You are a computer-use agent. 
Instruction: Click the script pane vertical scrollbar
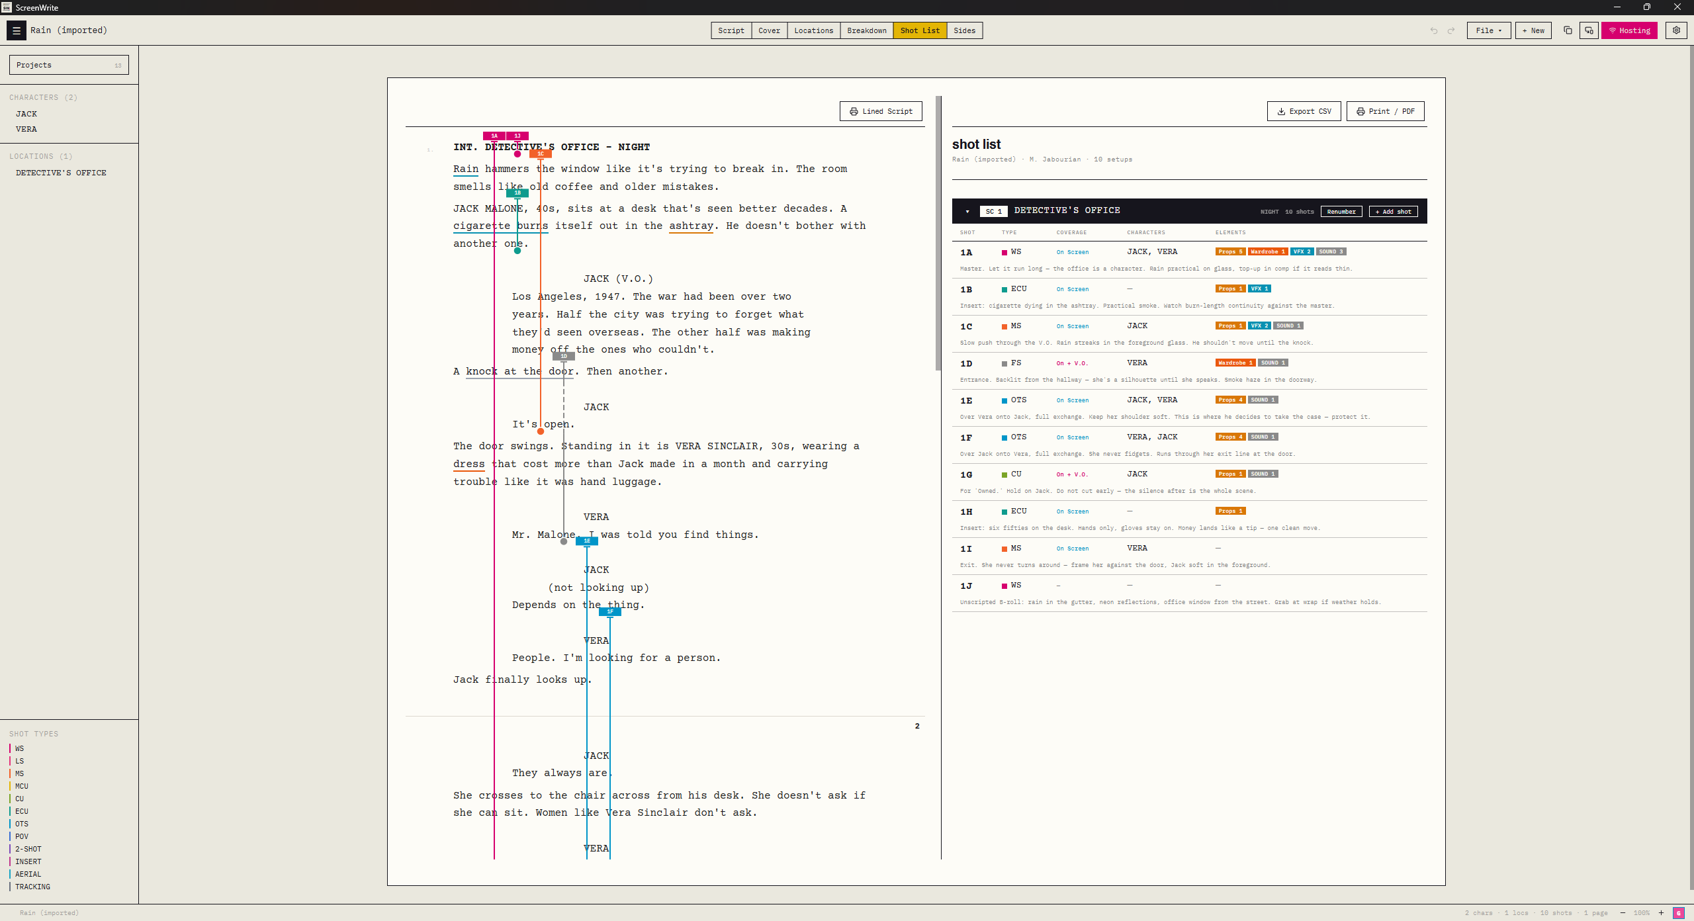click(938, 233)
